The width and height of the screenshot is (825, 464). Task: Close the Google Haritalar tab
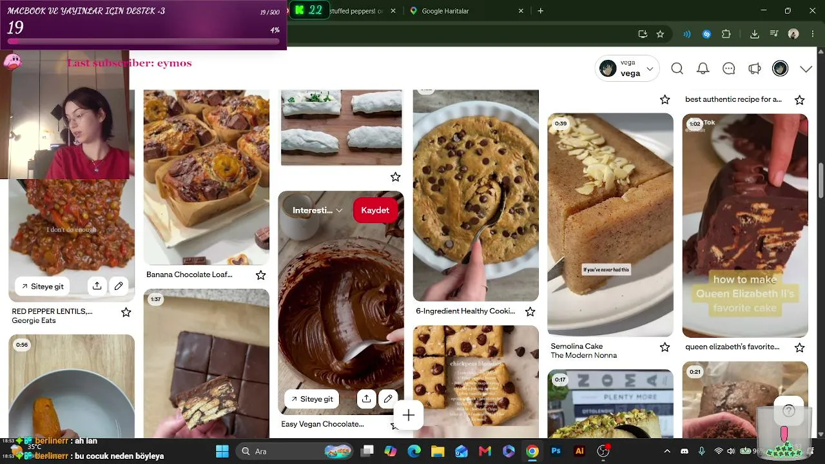tap(521, 11)
